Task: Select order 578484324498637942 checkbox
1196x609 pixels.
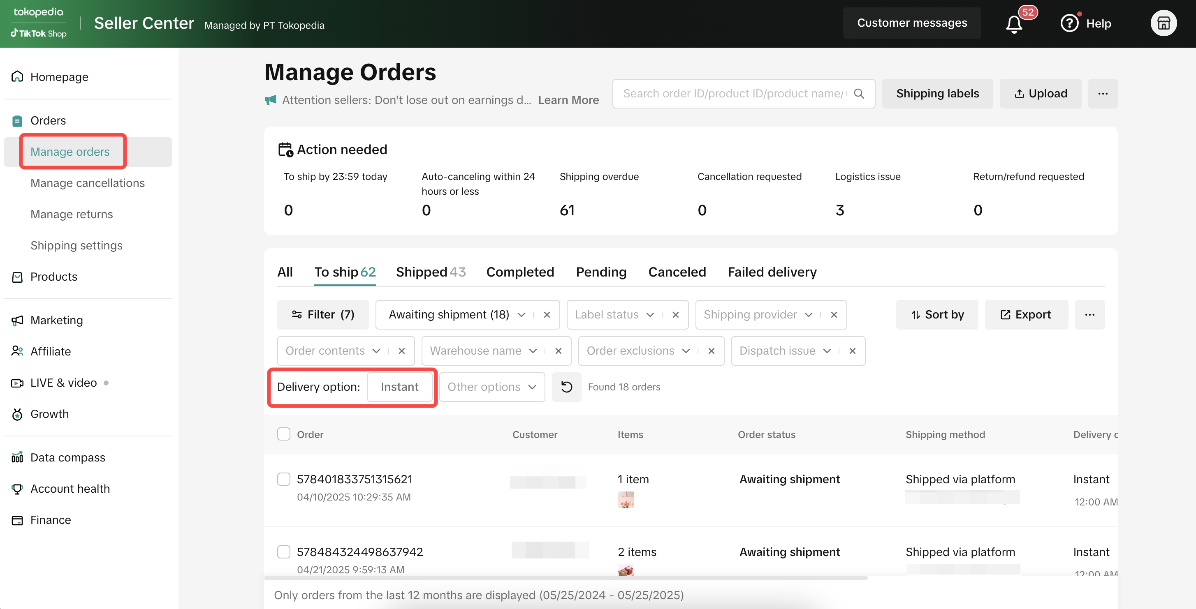Action: click(284, 551)
